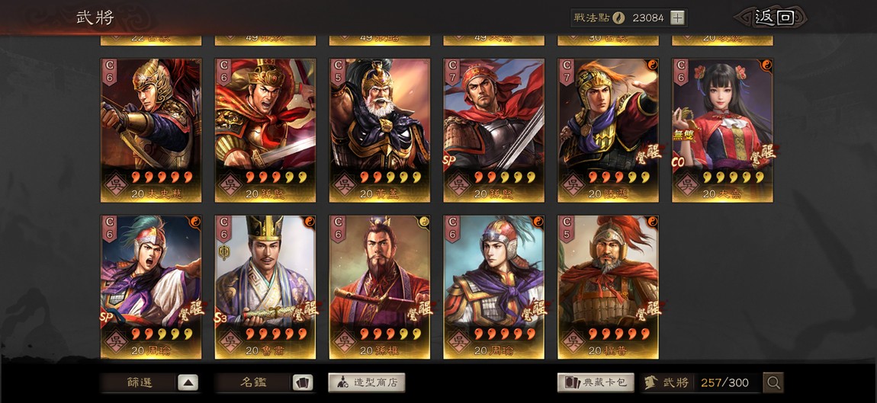Click the 吳 faction emblem on 黃蓋
The height and width of the screenshot is (403, 877).
342,184
